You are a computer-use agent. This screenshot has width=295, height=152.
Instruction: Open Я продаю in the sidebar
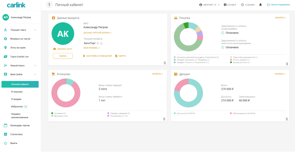tap(16, 99)
